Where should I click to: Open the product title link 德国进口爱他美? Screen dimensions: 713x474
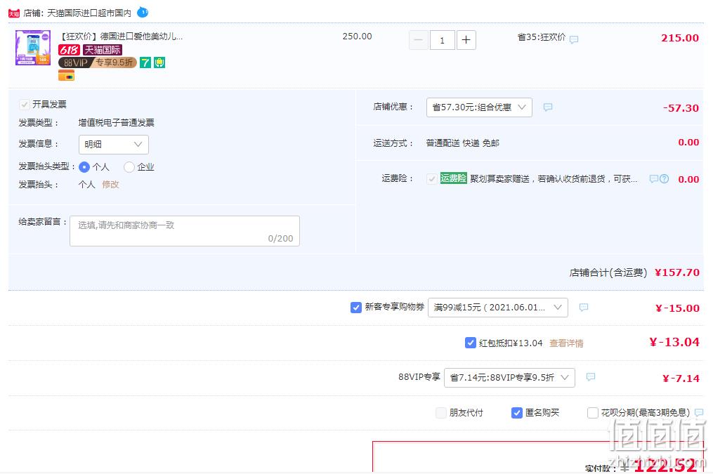click(122, 37)
